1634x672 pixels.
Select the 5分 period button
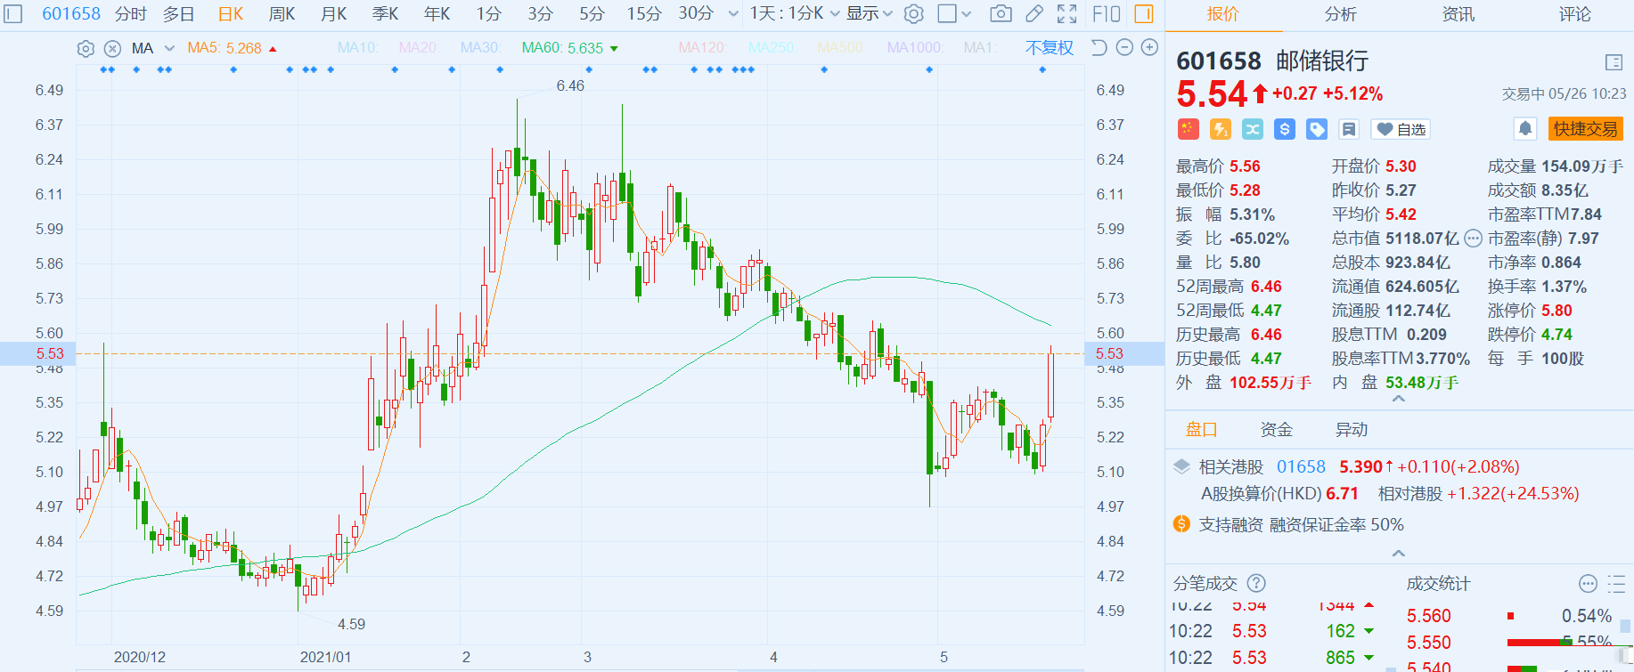(592, 13)
